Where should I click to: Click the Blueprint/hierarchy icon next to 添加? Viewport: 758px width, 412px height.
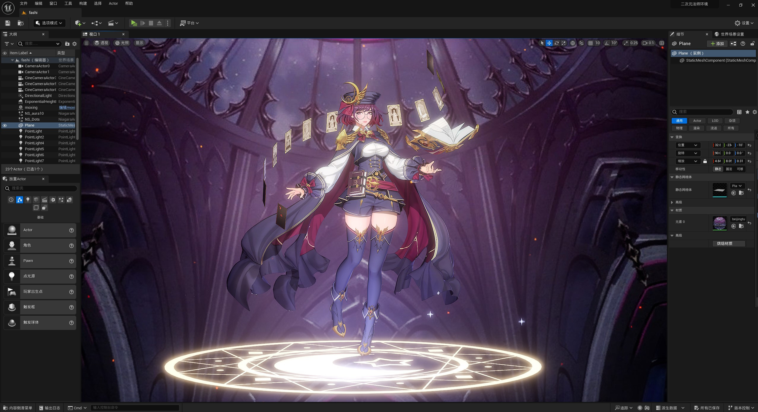tap(733, 44)
